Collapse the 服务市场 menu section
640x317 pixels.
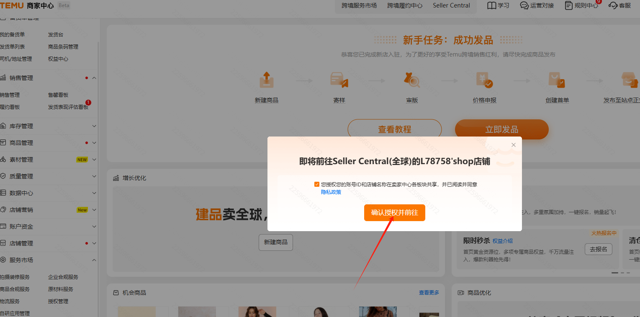coord(94,260)
